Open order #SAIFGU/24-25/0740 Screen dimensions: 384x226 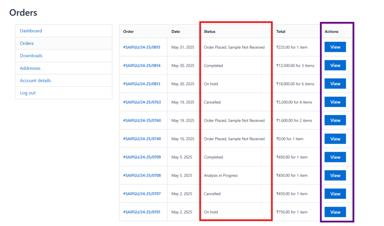142,139
